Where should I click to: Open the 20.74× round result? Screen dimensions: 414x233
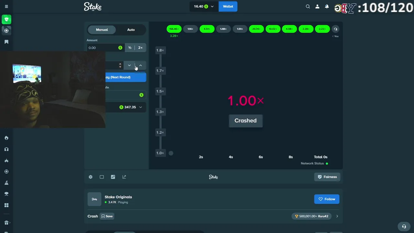tap(256, 29)
